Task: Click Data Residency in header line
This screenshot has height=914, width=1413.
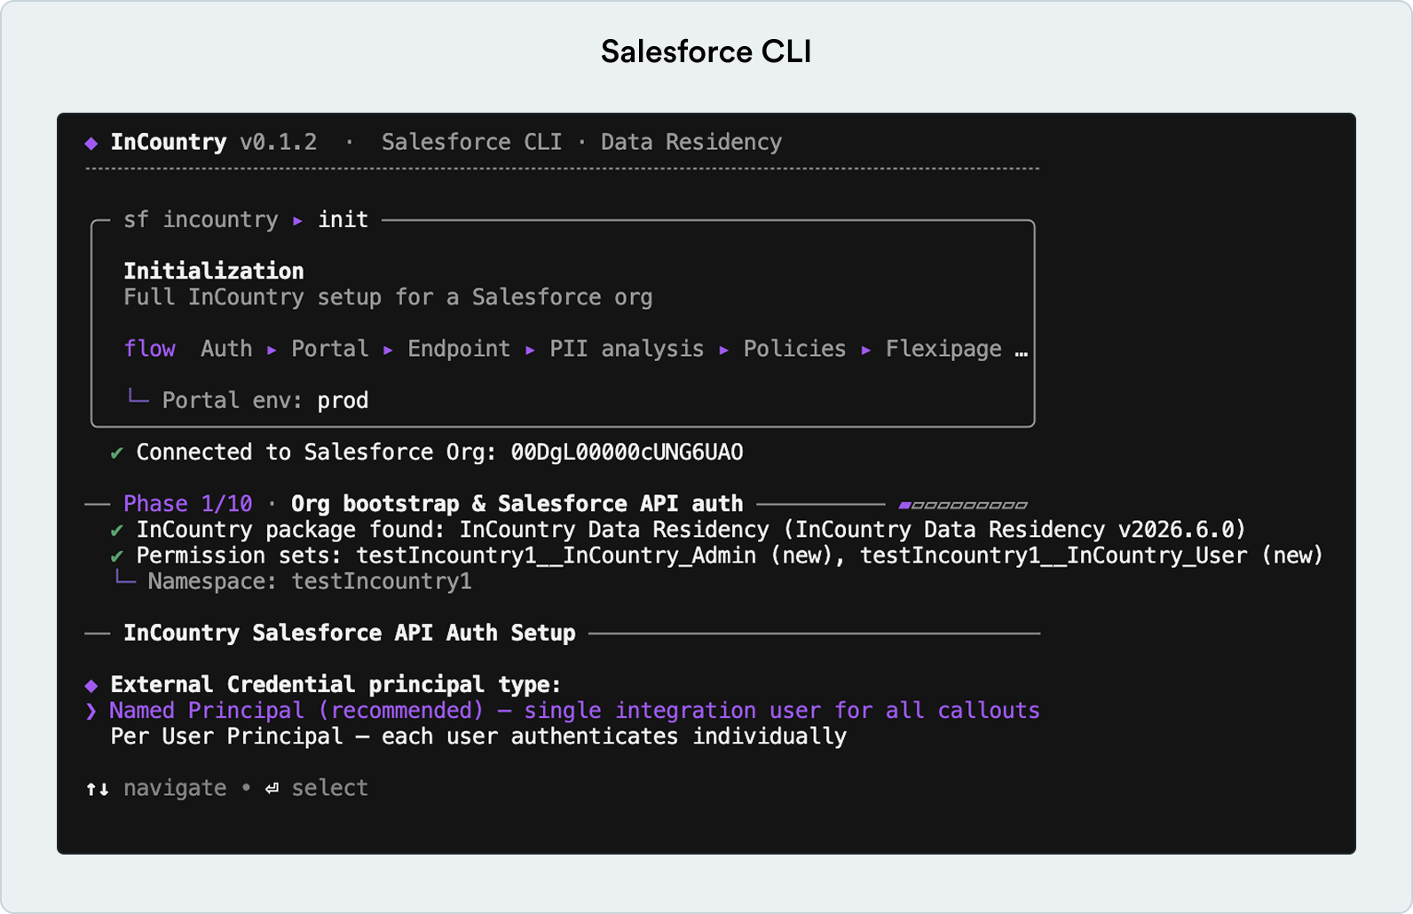Action: tap(691, 142)
